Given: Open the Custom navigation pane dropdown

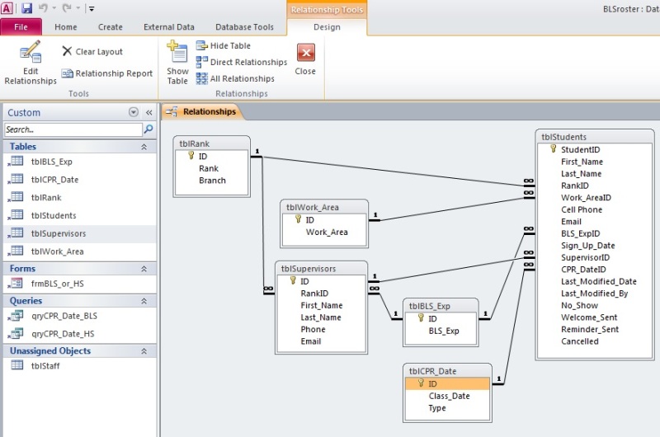Looking at the screenshot, I should point(134,112).
